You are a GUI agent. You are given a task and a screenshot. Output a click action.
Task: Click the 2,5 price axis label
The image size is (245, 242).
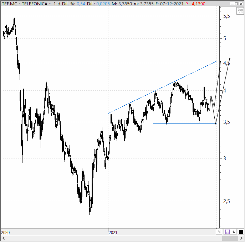click(x=226, y=201)
